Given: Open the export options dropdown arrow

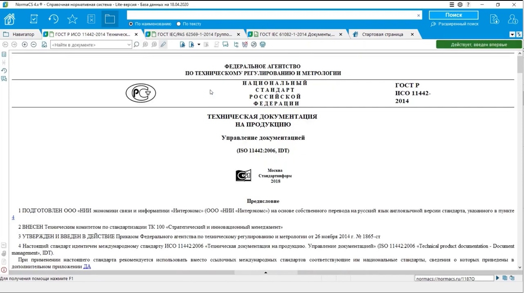Looking at the screenshot, I should 199,45.
